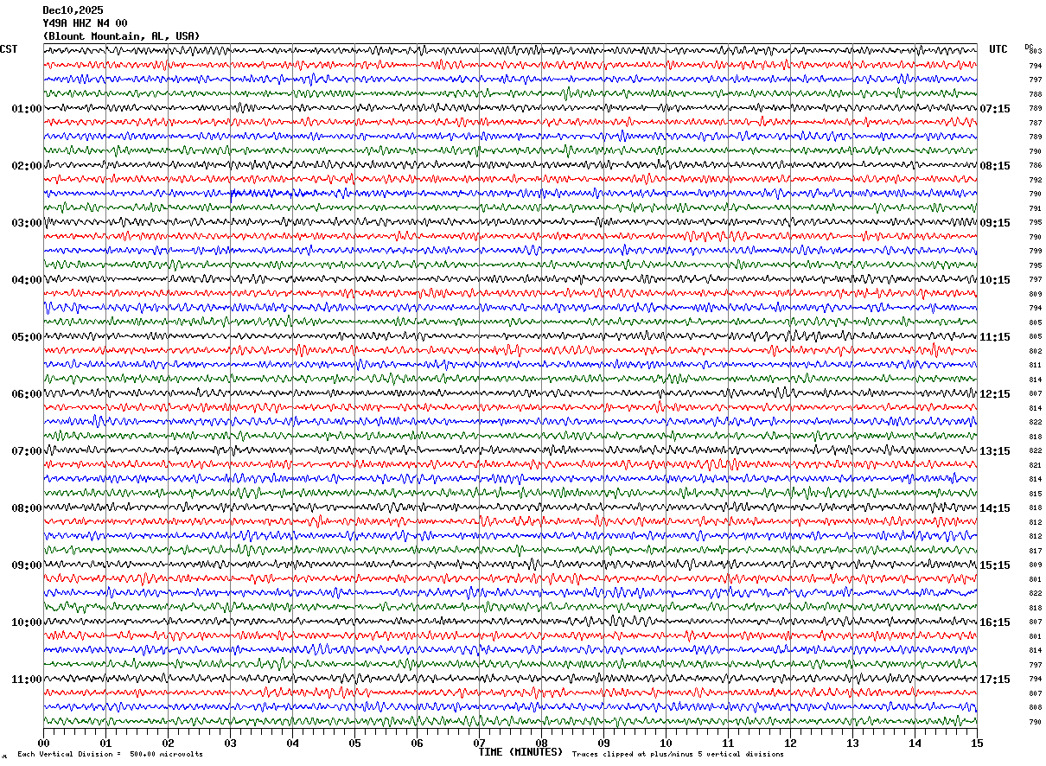Click DC offset value 815
Image resolution: width=1046 pixels, height=766 pixels.
pyautogui.click(x=1035, y=494)
